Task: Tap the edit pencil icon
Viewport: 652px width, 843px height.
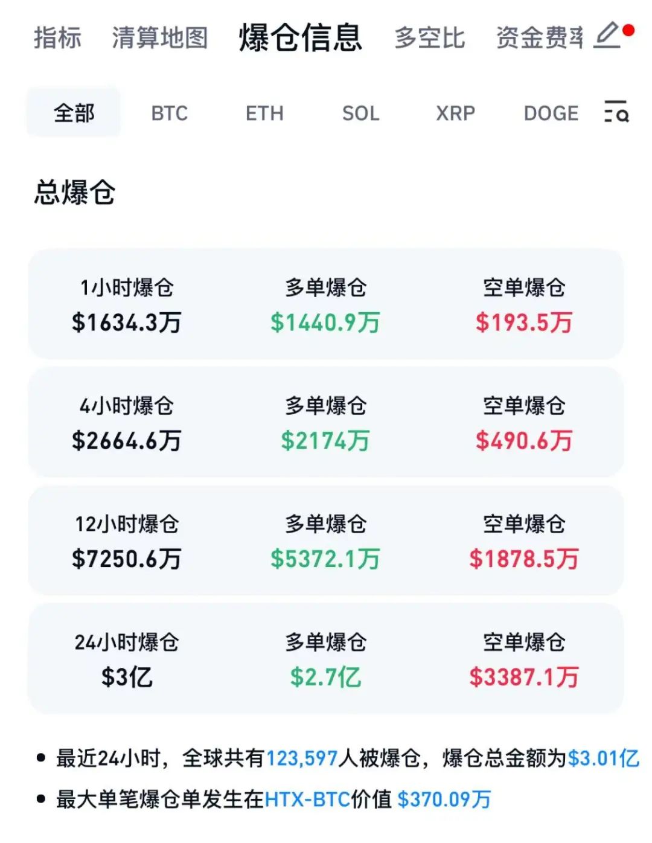Action: click(607, 36)
